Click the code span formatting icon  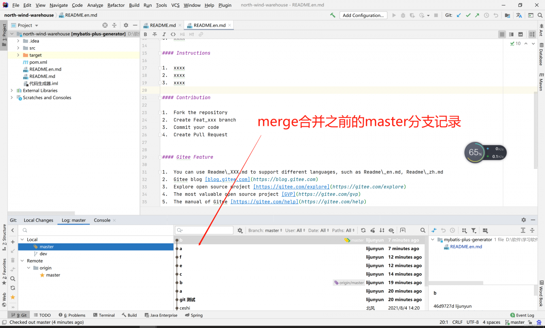(x=173, y=34)
